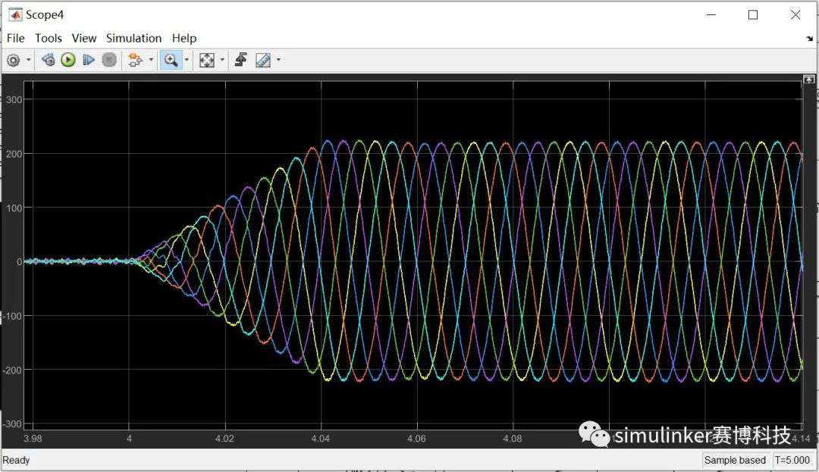Open the Simulation menu
Viewport: 819px width, 472px height.
point(133,38)
